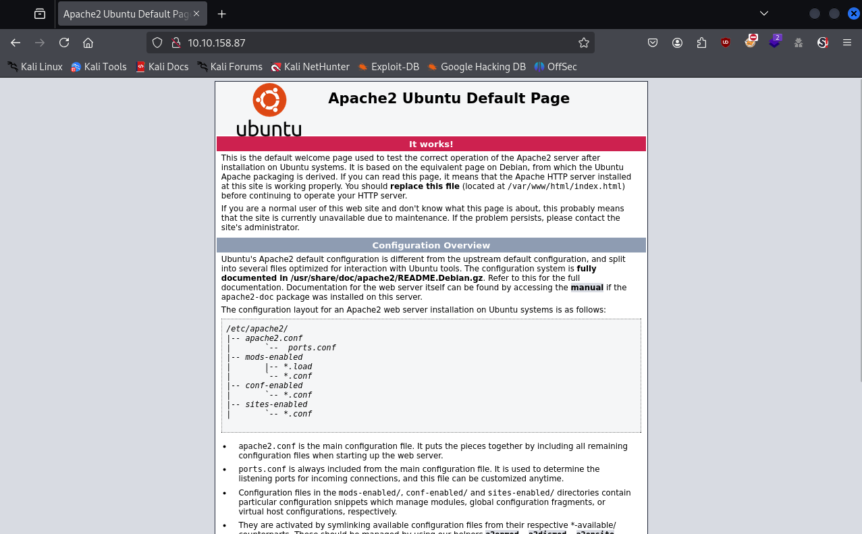Open the Kali Docs bookmark

(x=161, y=67)
